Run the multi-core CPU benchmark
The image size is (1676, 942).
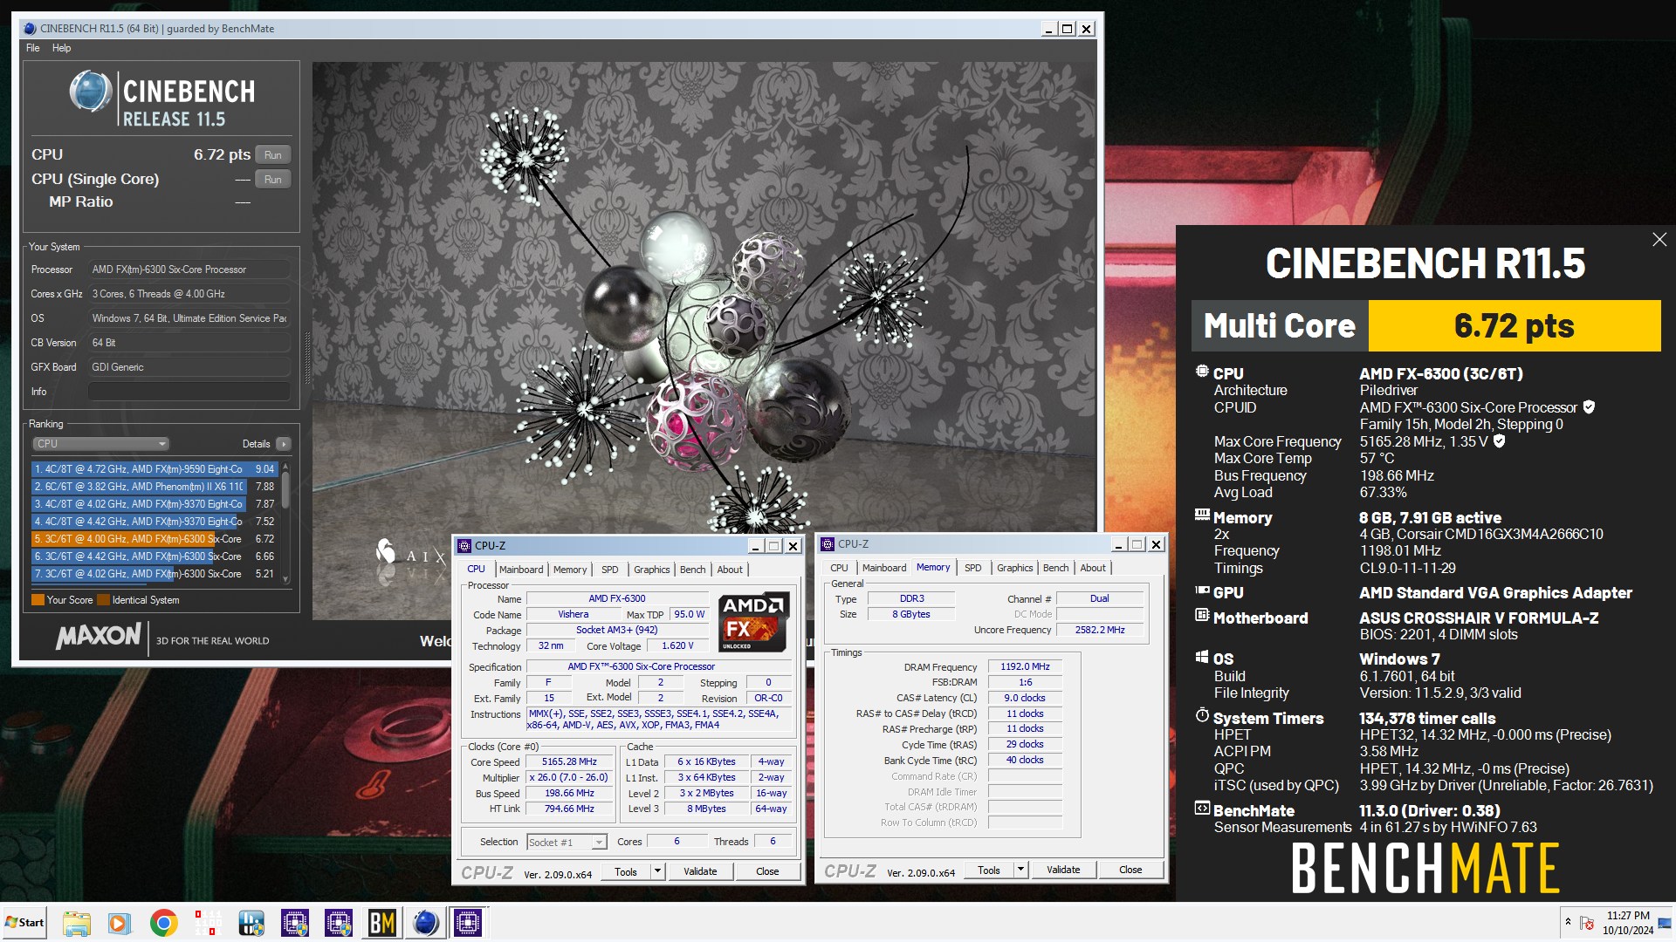pyautogui.click(x=273, y=155)
